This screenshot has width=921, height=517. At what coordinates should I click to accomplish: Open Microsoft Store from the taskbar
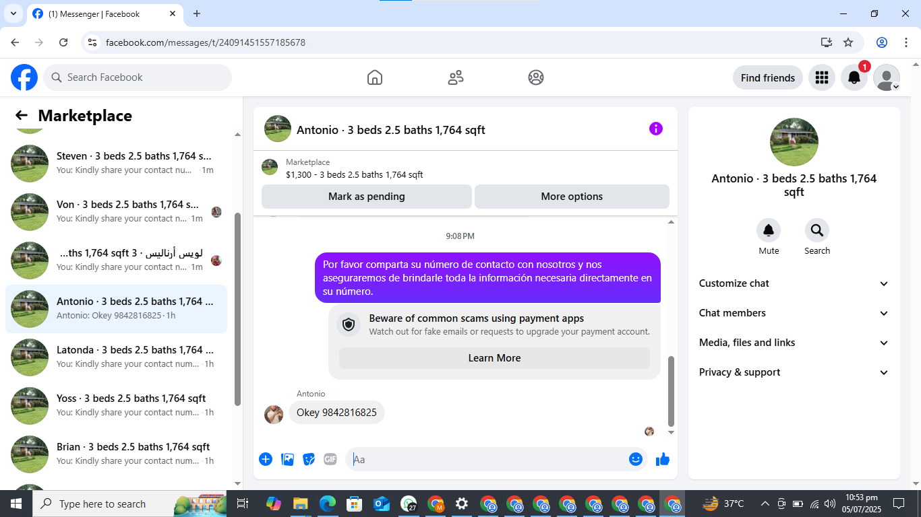pyautogui.click(x=355, y=504)
